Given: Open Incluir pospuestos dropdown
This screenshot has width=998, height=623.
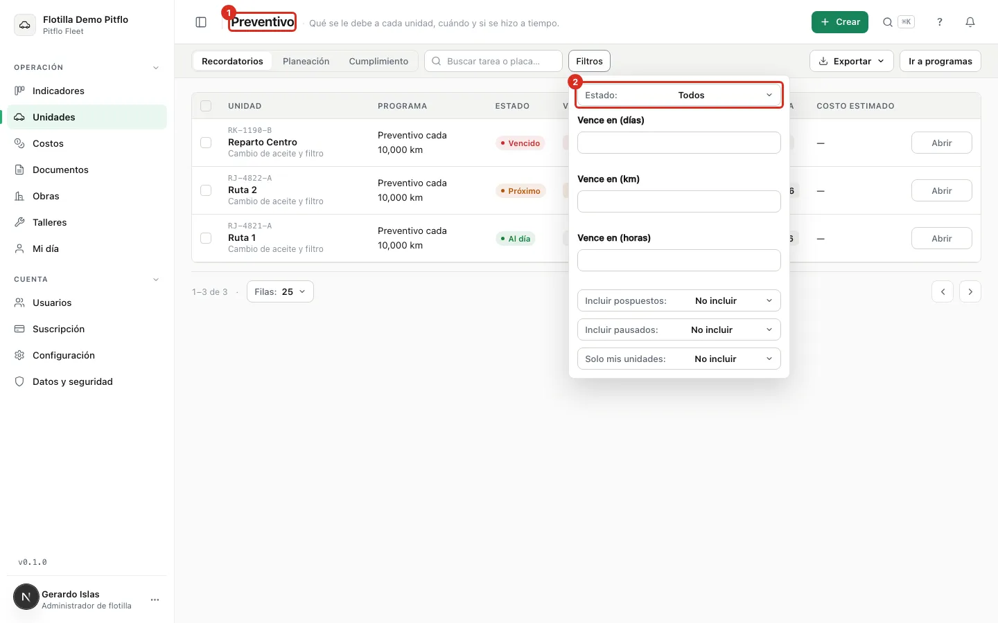Looking at the screenshot, I should (x=679, y=300).
